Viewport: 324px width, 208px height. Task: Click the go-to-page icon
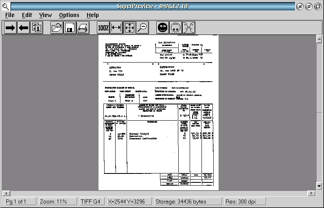pyautogui.click(x=37, y=28)
